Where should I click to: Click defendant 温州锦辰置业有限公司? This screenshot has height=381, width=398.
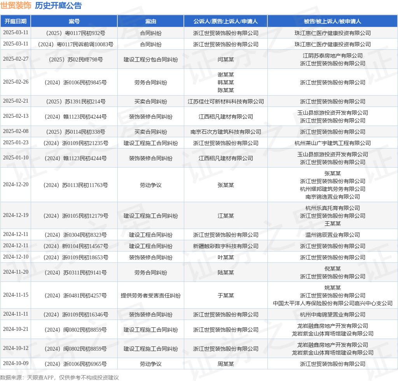333,235
